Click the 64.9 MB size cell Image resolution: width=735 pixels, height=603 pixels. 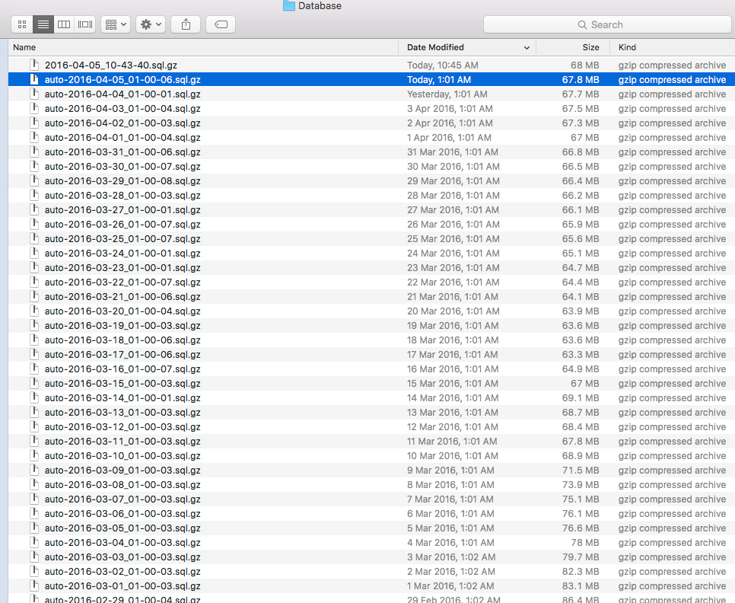tap(581, 369)
